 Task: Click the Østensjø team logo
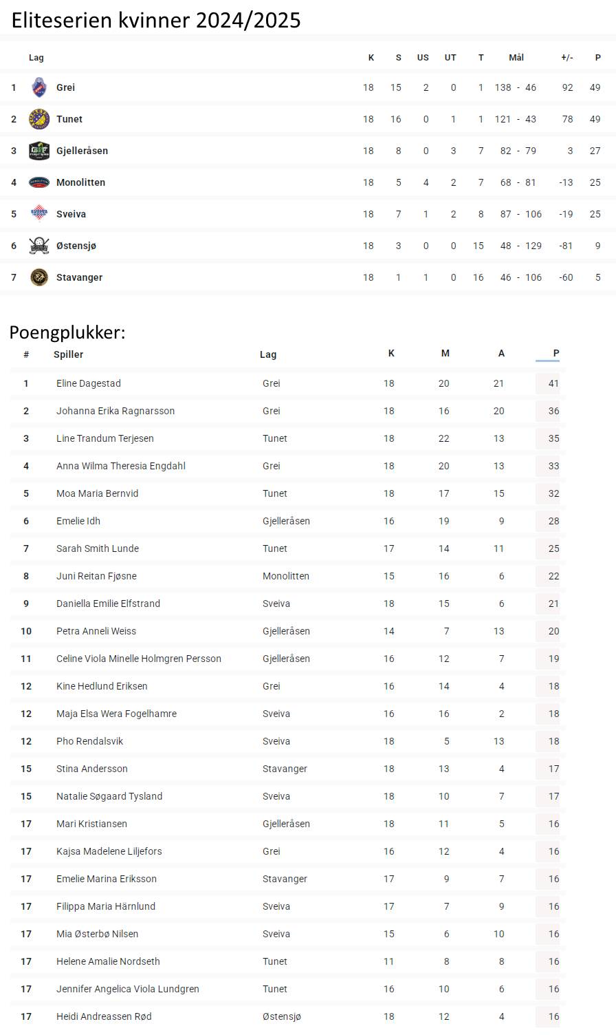pos(39,246)
